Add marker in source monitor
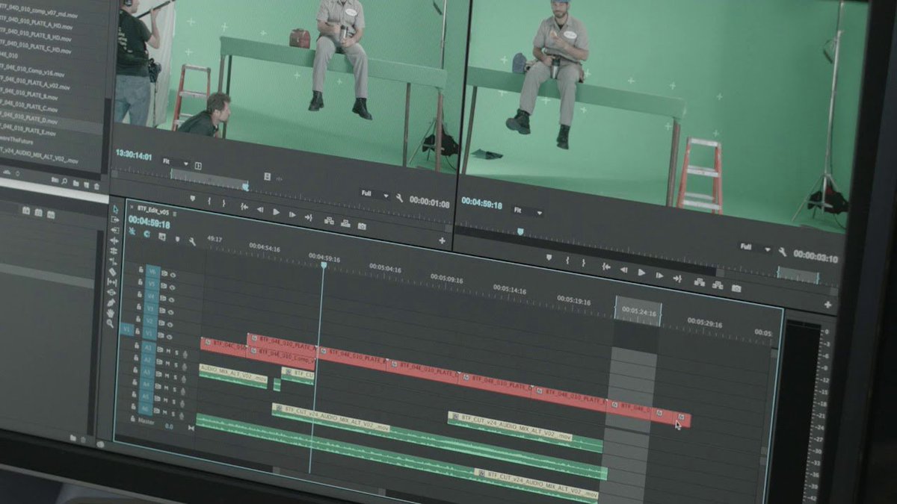 [x=192, y=198]
